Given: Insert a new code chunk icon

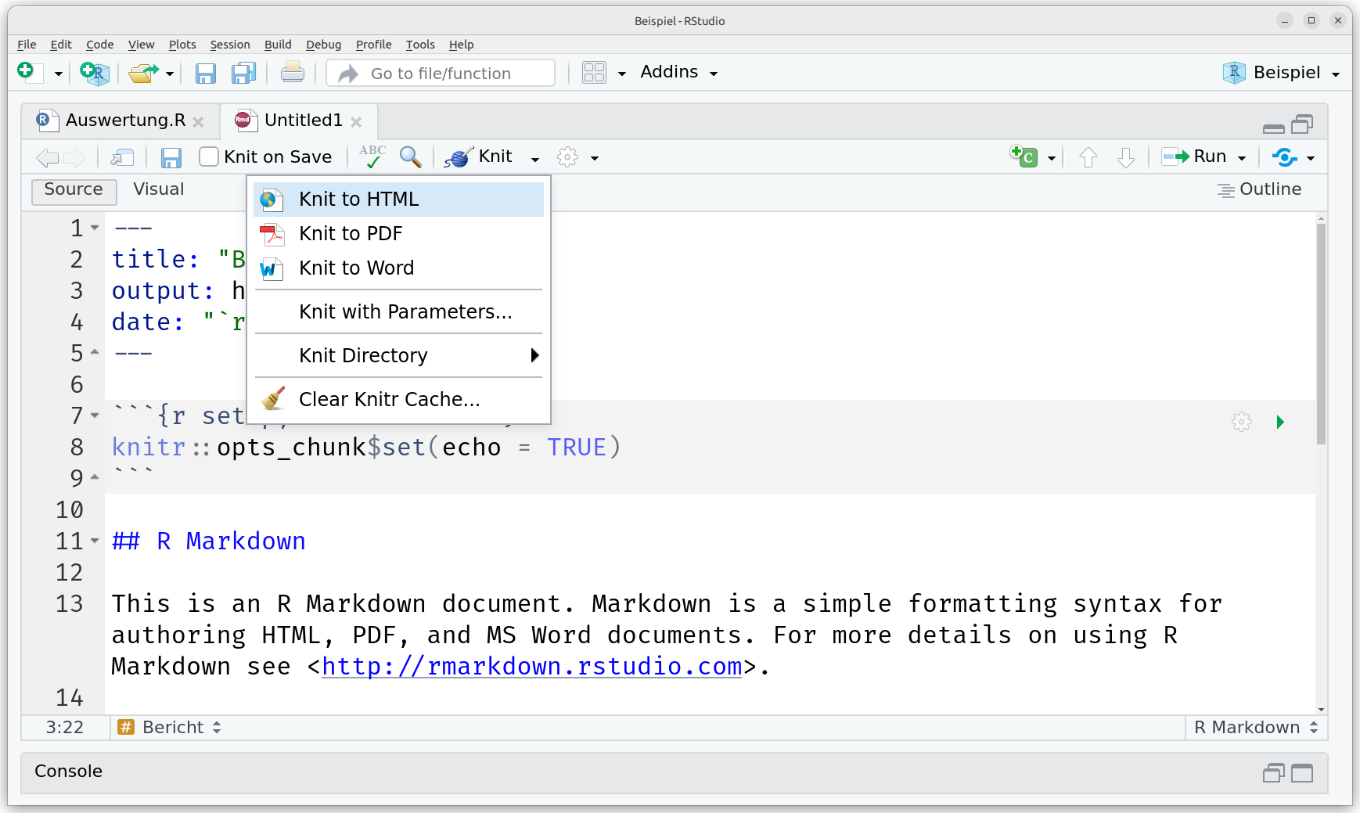Looking at the screenshot, I should point(1024,156).
